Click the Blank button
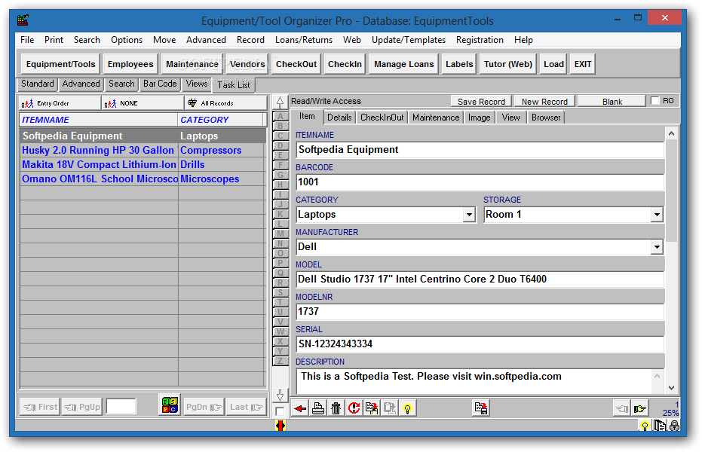This screenshot has height=452, width=702. point(612,102)
